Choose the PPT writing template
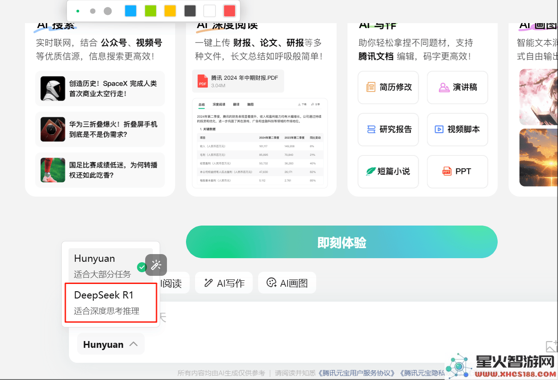 pos(457,172)
